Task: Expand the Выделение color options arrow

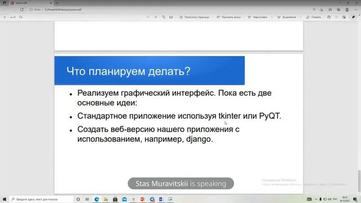Action: 301,17
